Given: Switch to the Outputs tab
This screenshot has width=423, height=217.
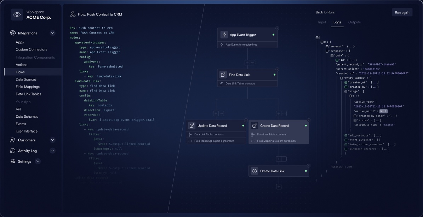Looking at the screenshot, I should coord(354,22).
